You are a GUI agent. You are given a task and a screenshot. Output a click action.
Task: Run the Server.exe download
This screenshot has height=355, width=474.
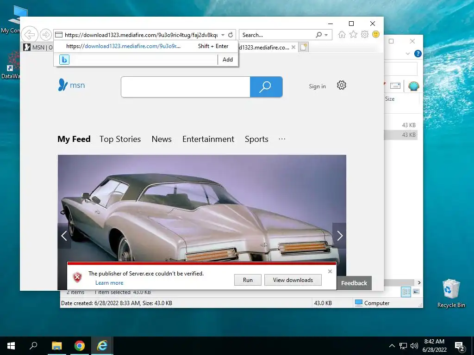[248, 280]
